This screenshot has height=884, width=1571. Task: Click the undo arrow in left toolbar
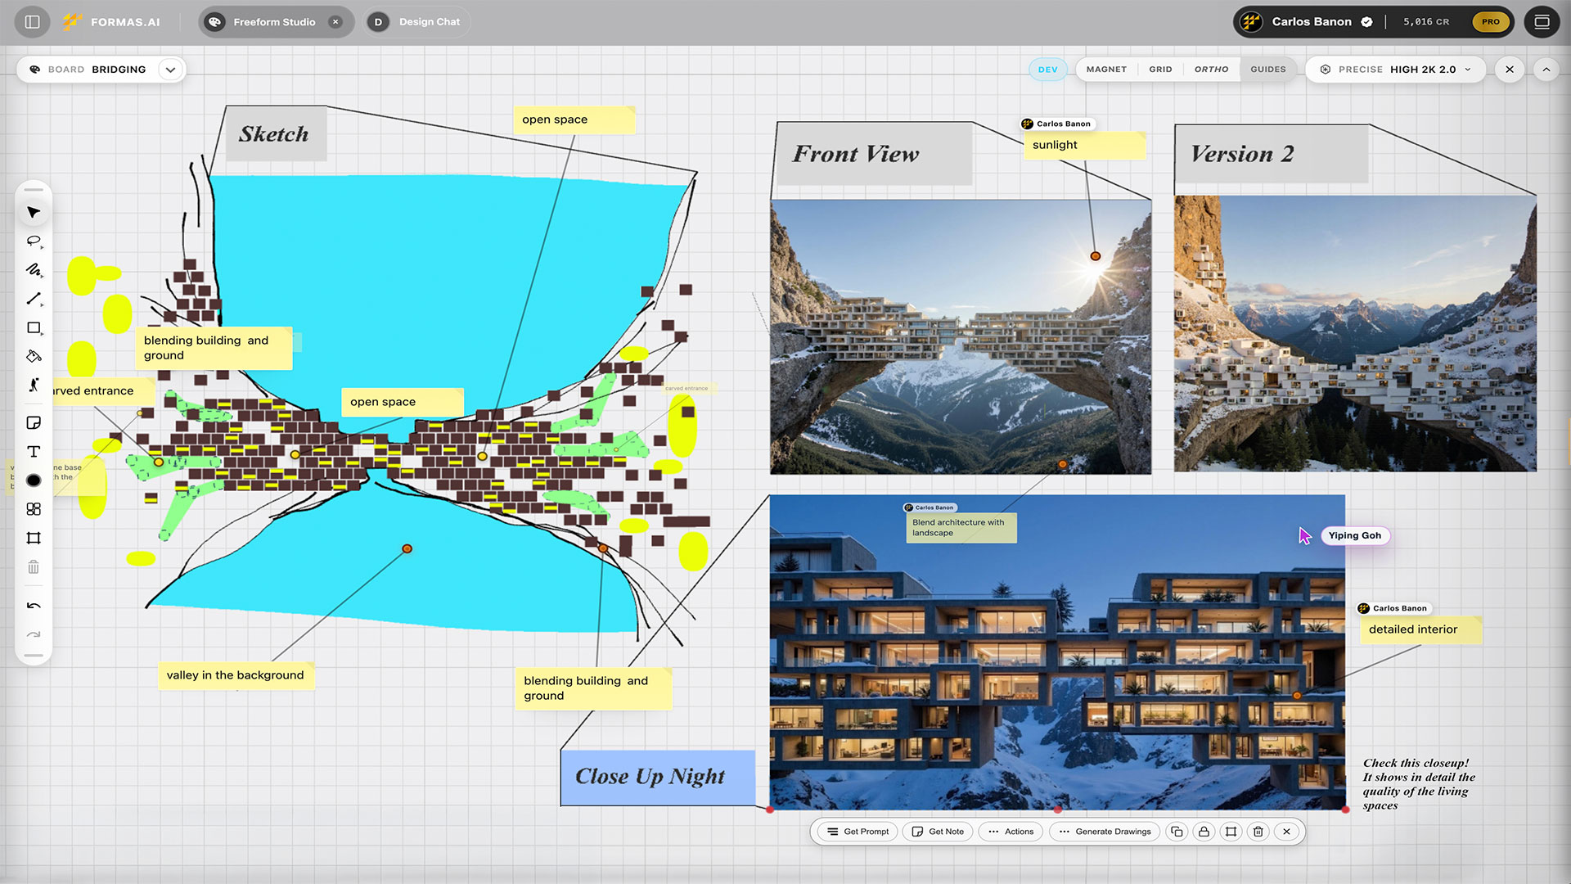[34, 606]
